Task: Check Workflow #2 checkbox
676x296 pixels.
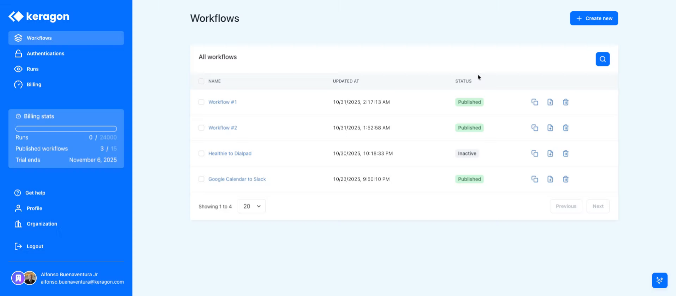Action: [201, 128]
